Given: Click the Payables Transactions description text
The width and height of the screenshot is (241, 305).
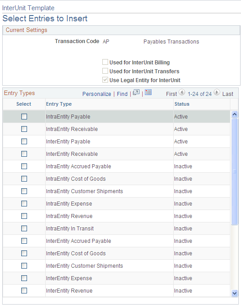Looking at the screenshot, I should (x=171, y=42).
